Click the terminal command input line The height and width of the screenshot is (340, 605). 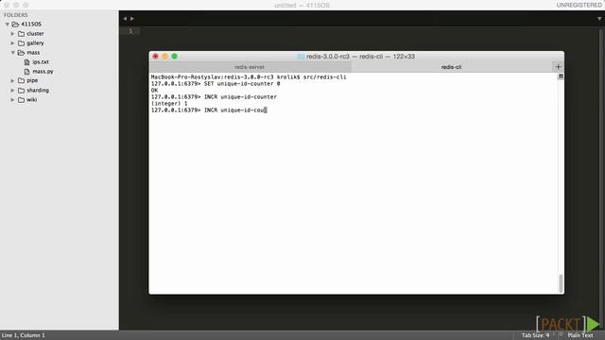[209, 110]
